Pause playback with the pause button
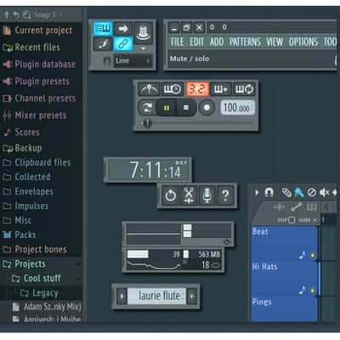340x340 pixels. point(167,108)
